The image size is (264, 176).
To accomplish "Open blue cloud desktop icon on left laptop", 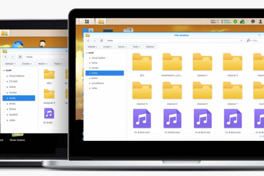I will pos(18,44).
